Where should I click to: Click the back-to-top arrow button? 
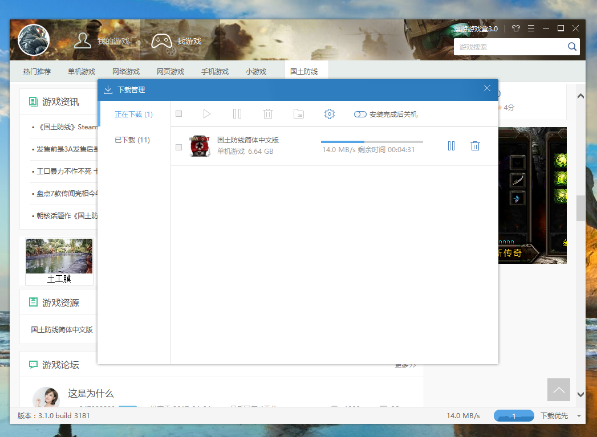tap(559, 390)
